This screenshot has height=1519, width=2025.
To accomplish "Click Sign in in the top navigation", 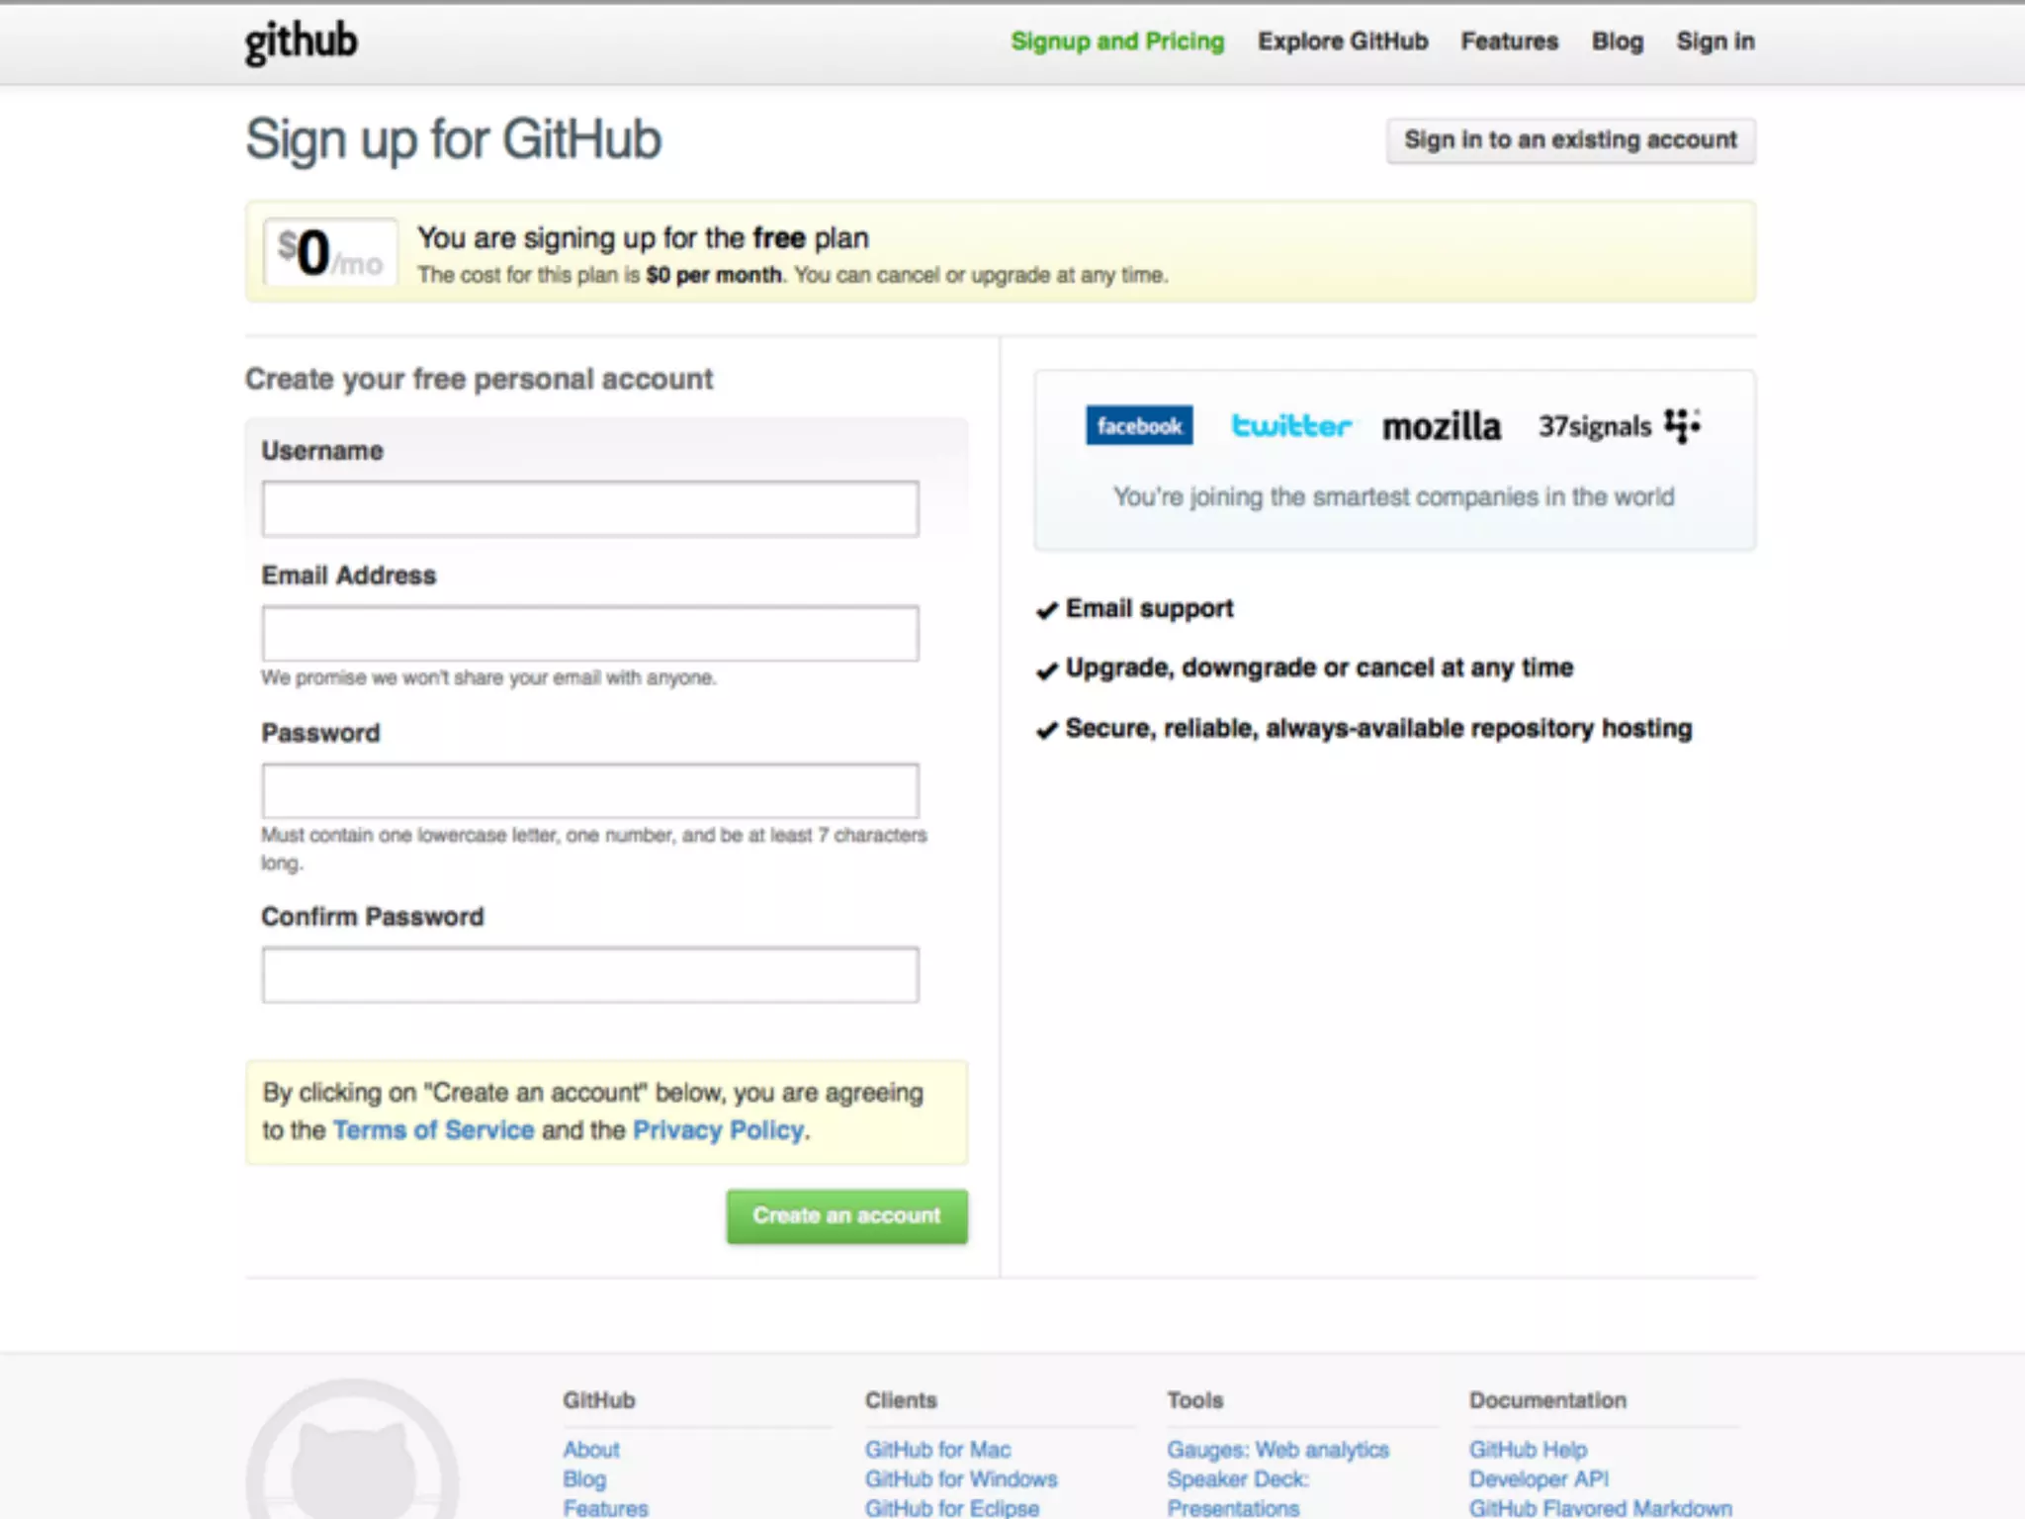I will [x=1715, y=42].
